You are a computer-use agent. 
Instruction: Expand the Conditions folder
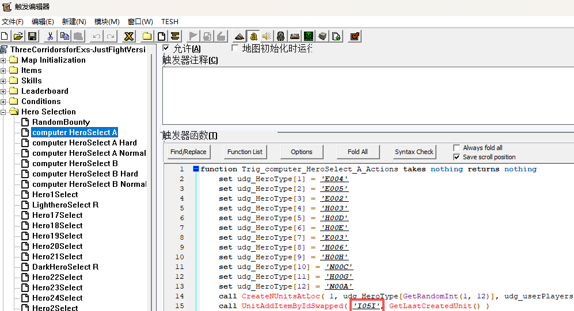click(3, 102)
